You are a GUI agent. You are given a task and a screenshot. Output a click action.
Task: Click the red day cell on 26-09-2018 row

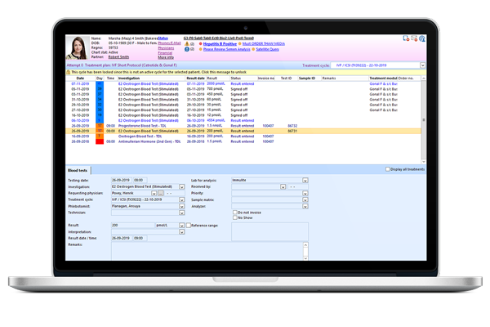[x=100, y=141]
